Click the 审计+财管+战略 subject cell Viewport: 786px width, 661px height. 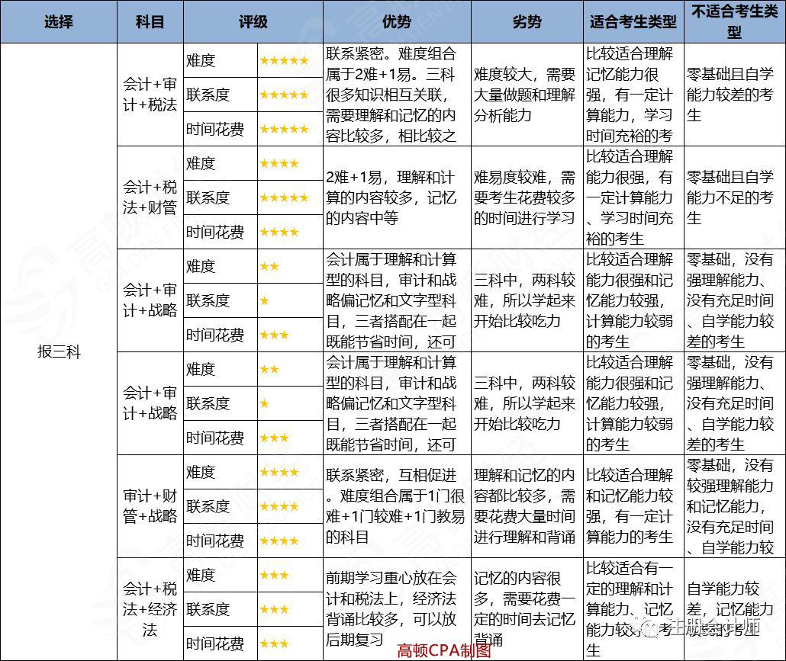(150, 506)
